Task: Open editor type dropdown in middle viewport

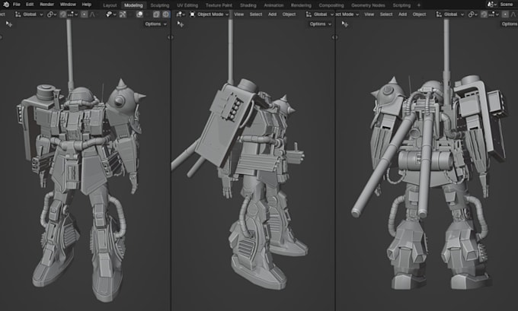Action: pyautogui.click(x=180, y=14)
